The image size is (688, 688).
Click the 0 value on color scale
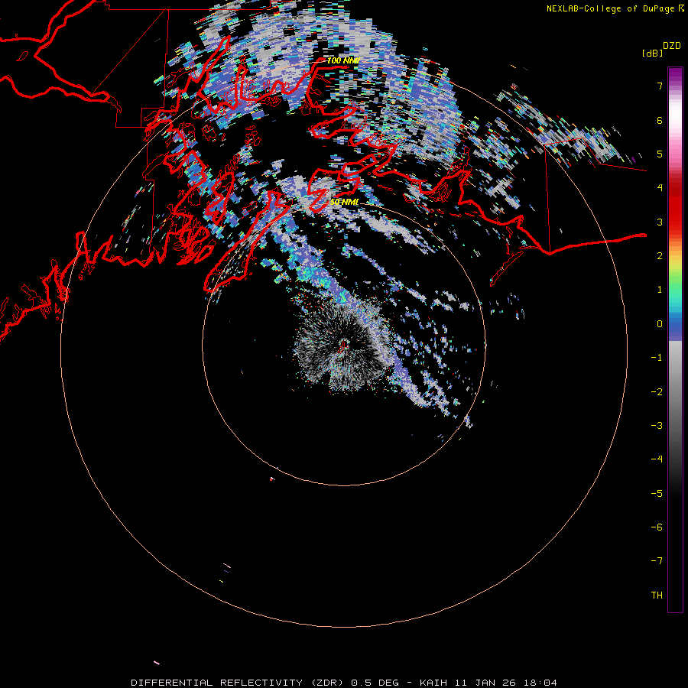click(660, 324)
